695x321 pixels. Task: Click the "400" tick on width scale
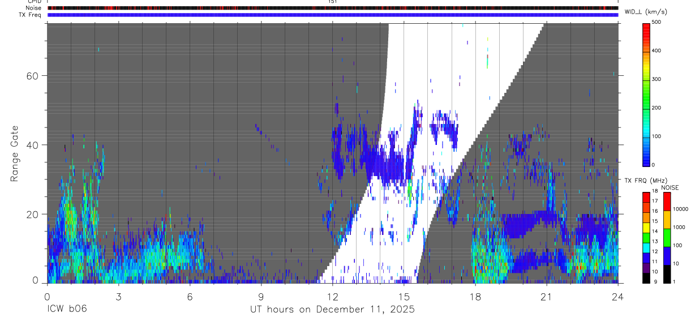click(x=657, y=50)
